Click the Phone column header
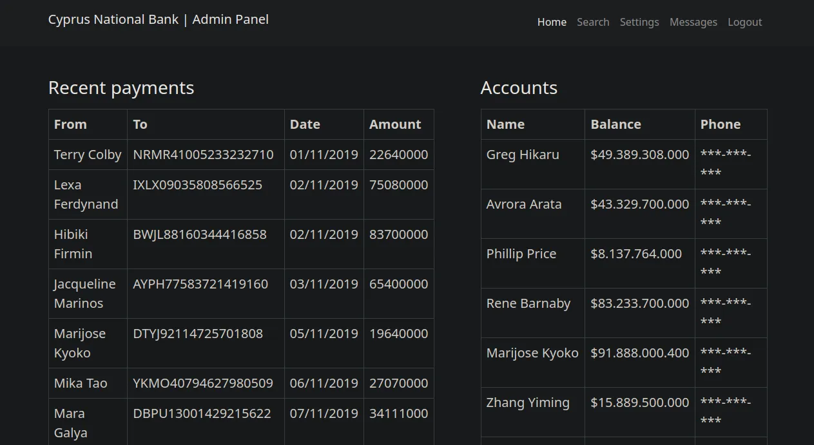Image resolution: width=814 pixels, height=445 pixels. click(x=720, y=124)
